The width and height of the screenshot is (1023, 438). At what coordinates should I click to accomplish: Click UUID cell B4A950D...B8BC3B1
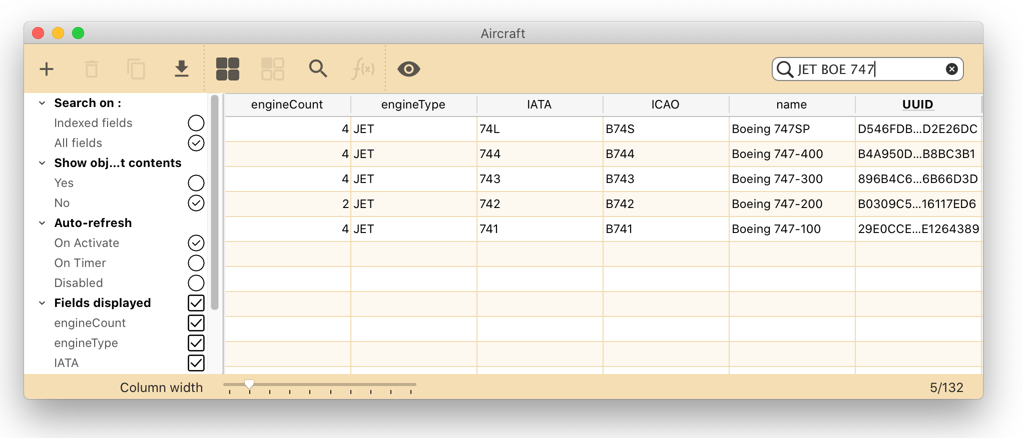tap(918, 154)
